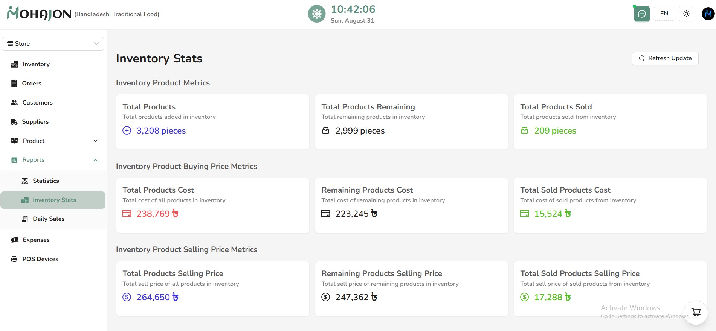Click the sun icon beside the clock
Viewport: 716px width, 331px height.
317,14
